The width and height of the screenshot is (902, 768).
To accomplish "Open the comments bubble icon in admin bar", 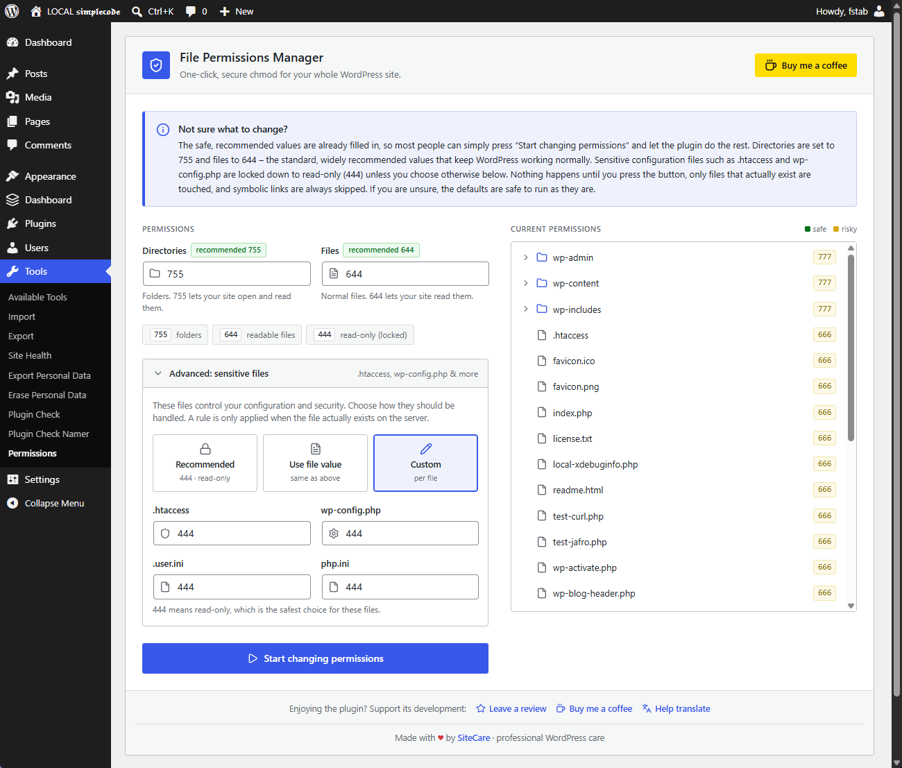I will 191,12.
